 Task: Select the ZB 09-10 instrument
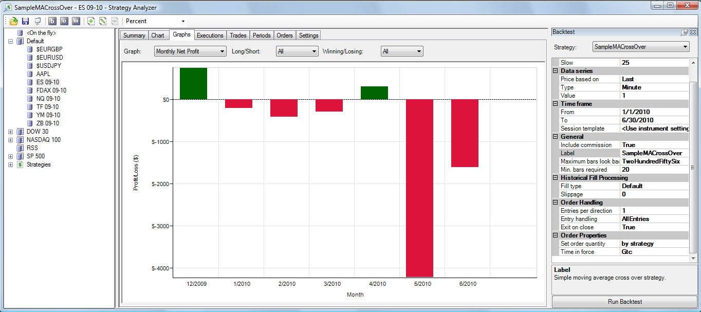[48, 123]
